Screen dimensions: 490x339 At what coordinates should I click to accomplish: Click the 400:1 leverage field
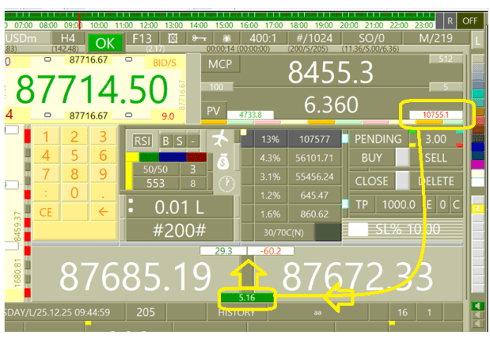[x=263, y=38]
